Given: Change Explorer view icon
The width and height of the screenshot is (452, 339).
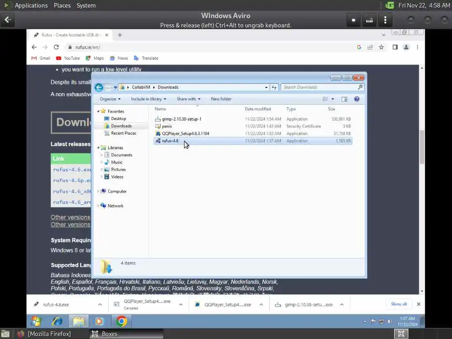Looking at the screenshot, I should click(x=325, y=99).
